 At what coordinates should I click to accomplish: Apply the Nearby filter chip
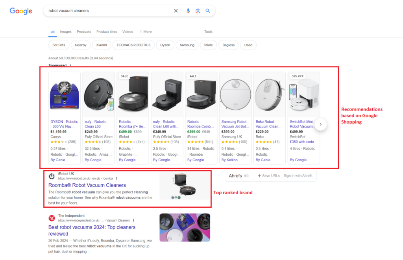tap(81, 45)
